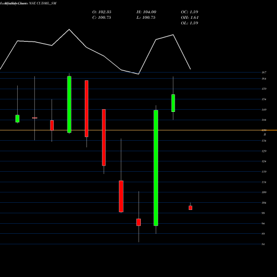Viewport: 277px width, 277px height.
Task: Click the first small green candle on the left
Action: 17,119
